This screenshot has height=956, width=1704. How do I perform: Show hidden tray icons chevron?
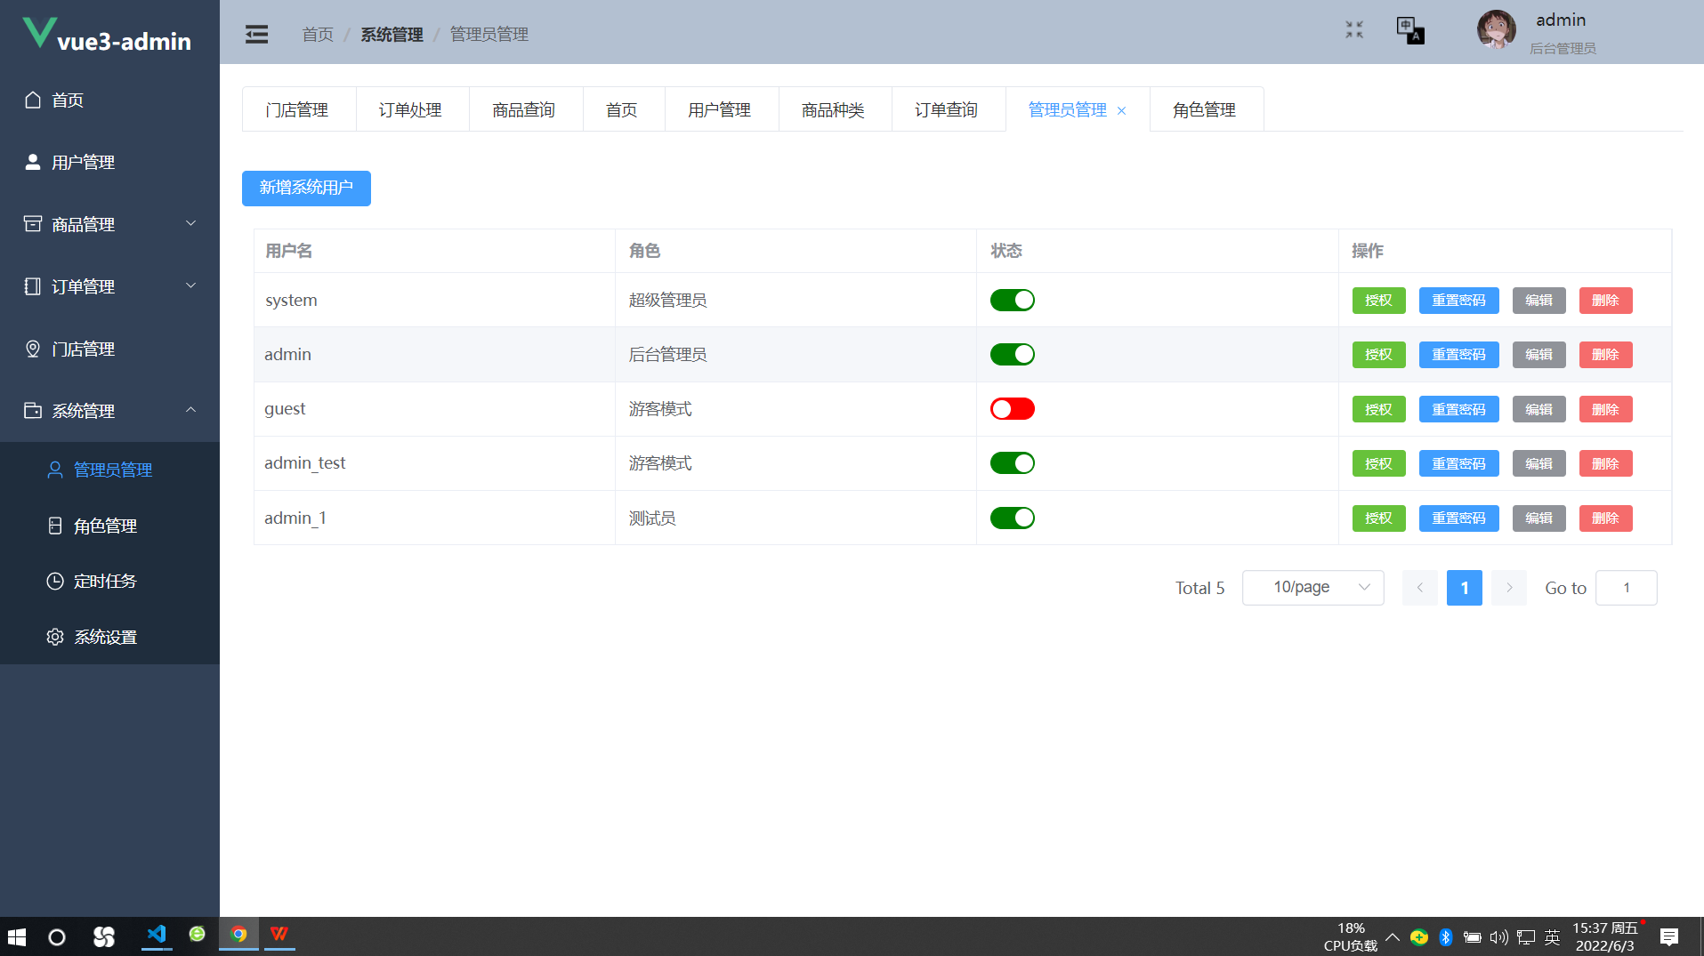pos(1393,936)
